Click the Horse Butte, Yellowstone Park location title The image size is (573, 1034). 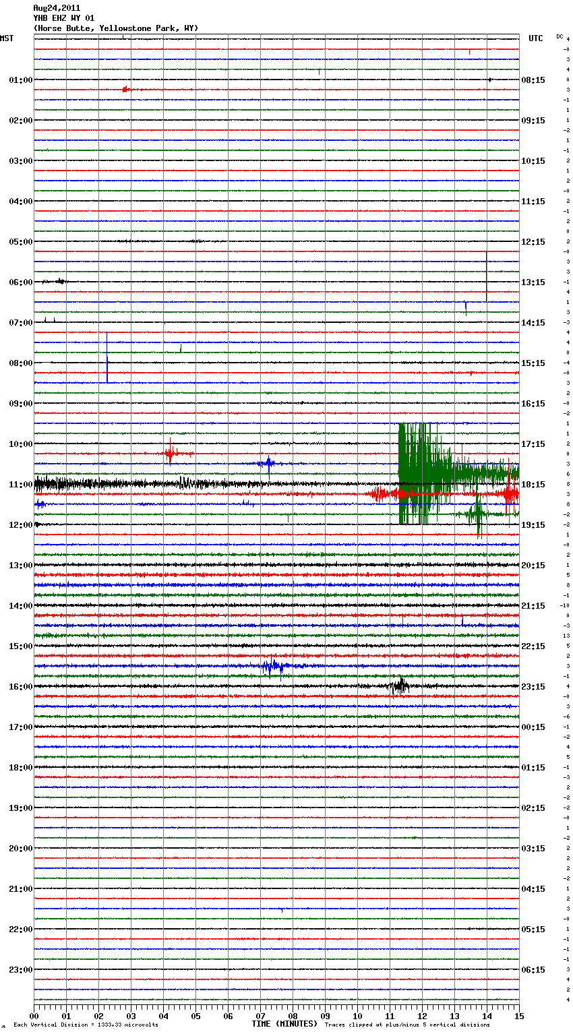[x=115, y=28]
